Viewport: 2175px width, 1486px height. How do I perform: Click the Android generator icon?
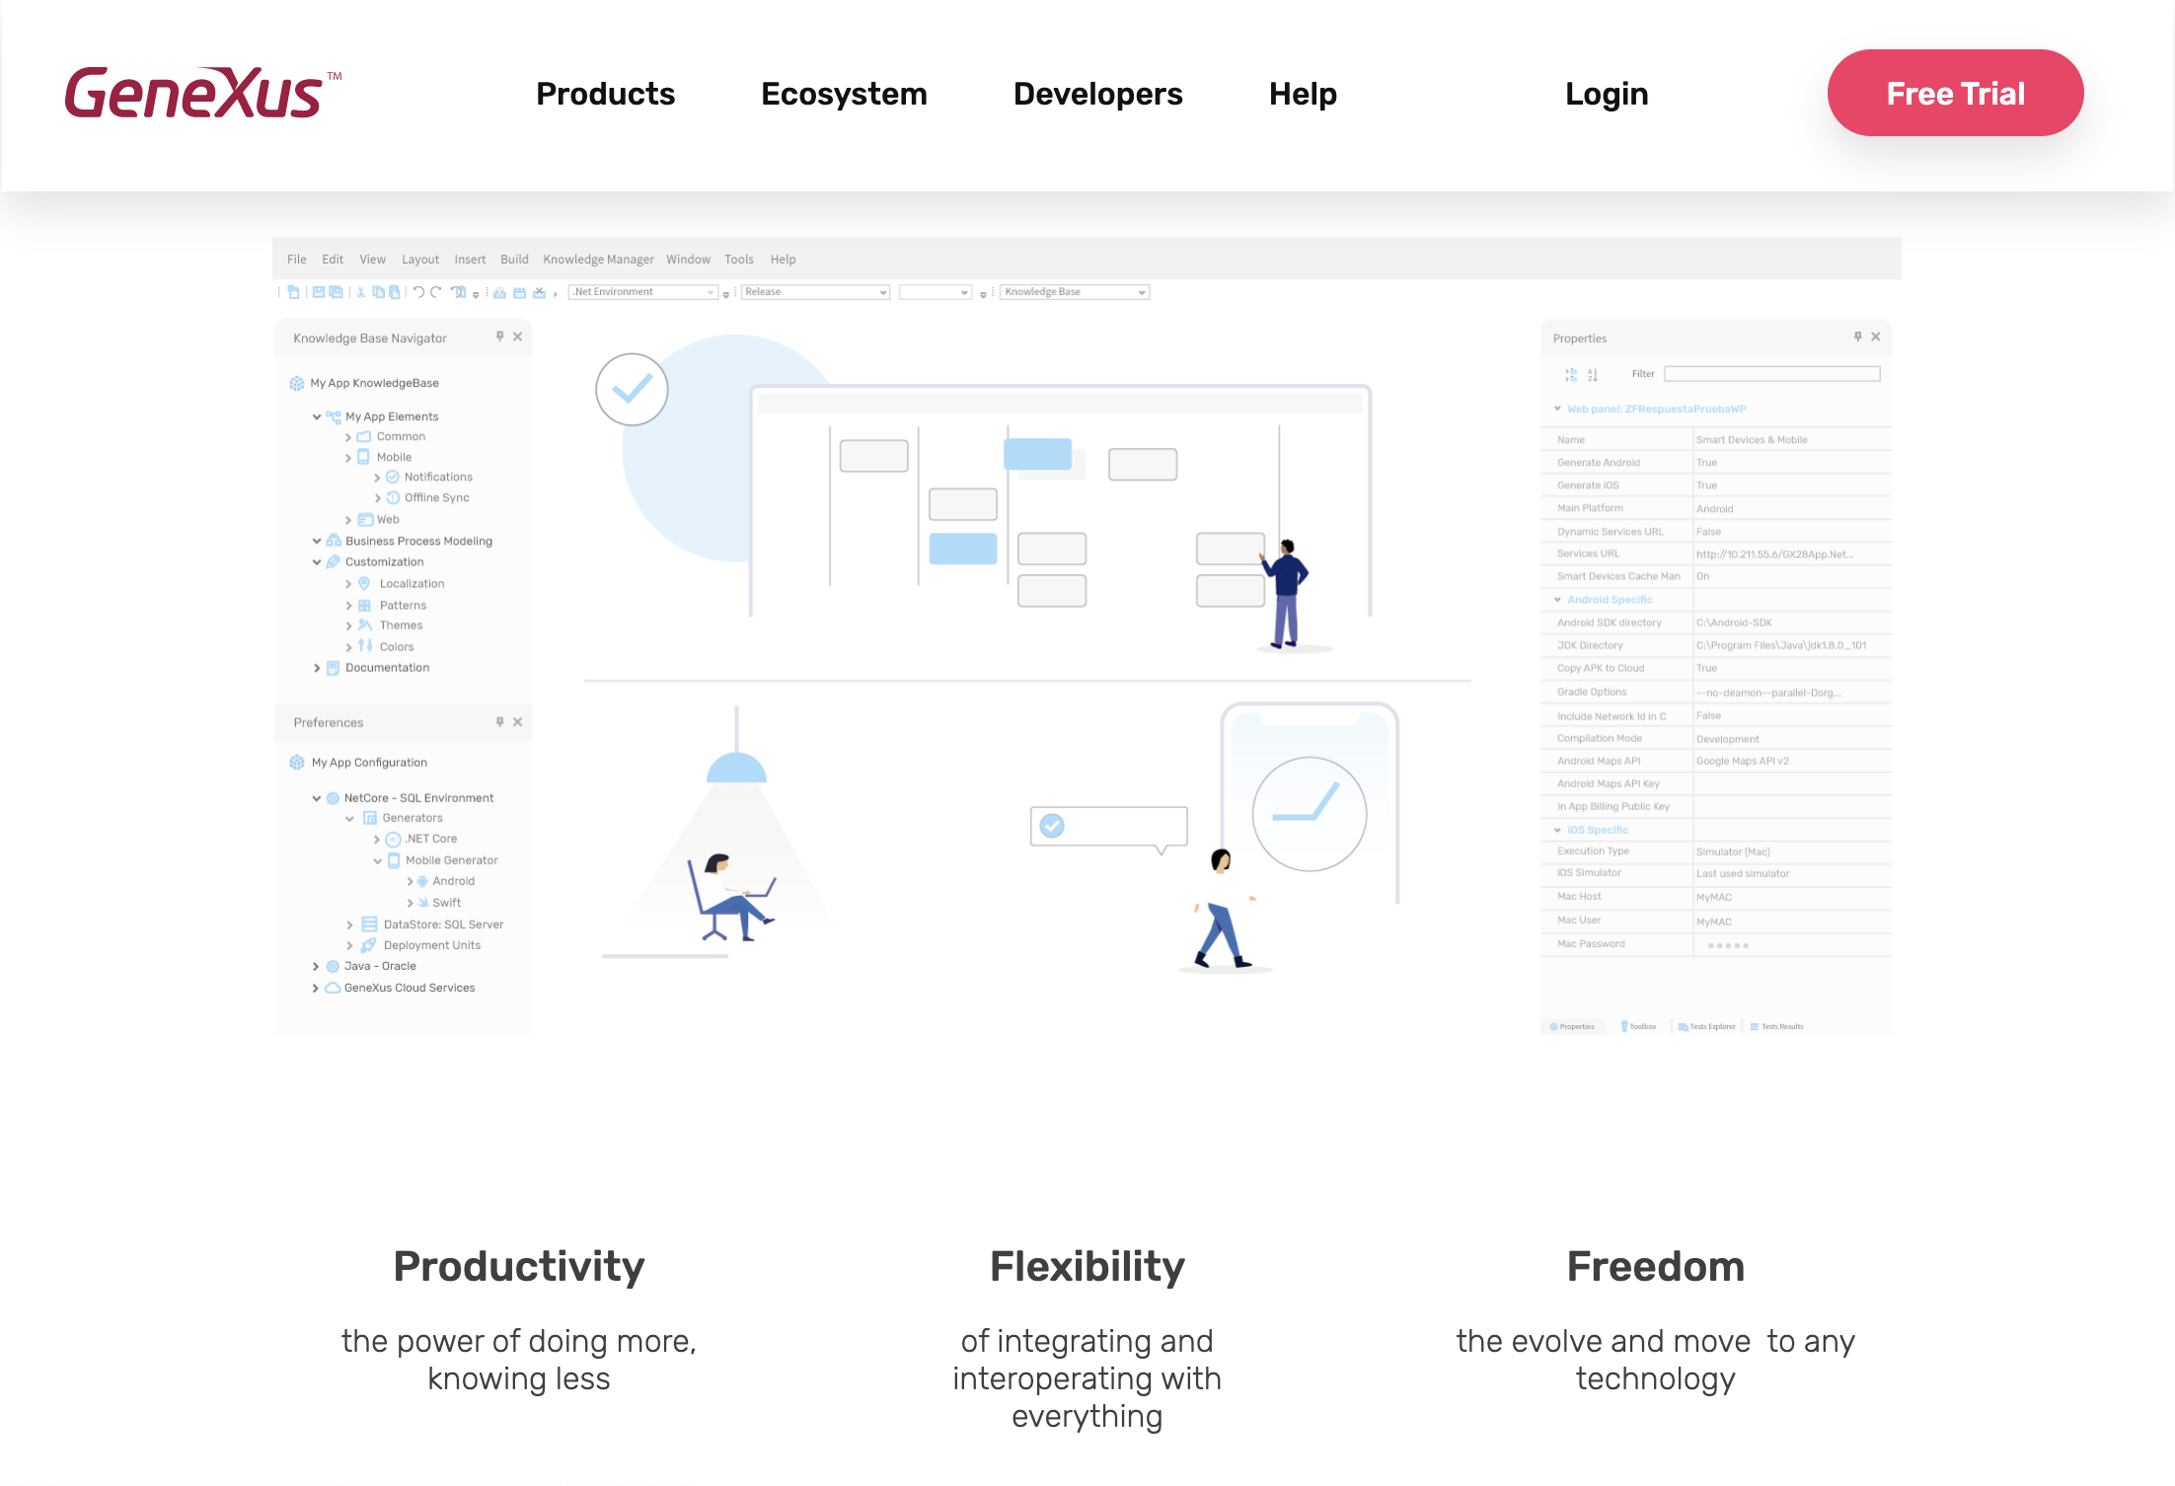(422, 881)
